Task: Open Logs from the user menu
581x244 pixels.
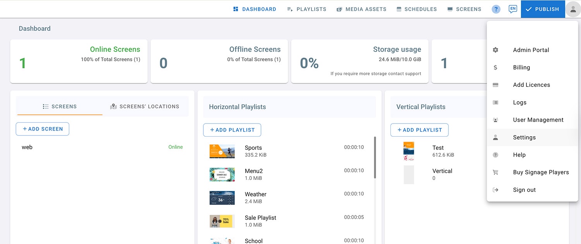Action: (519, 103)
